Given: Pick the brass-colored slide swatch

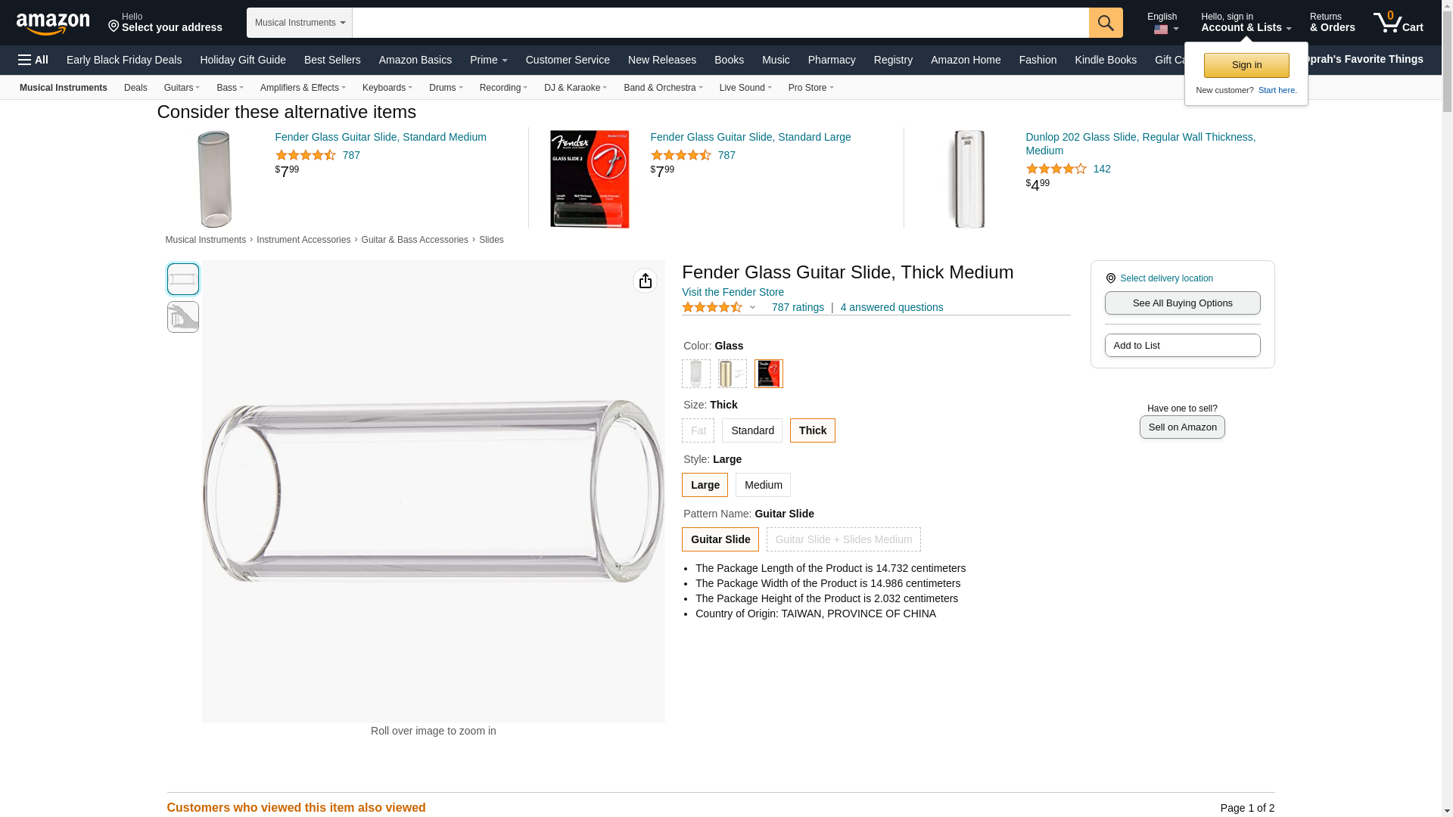Looking at the screenshot, I should pyautogui.click(x=733, y=374).
